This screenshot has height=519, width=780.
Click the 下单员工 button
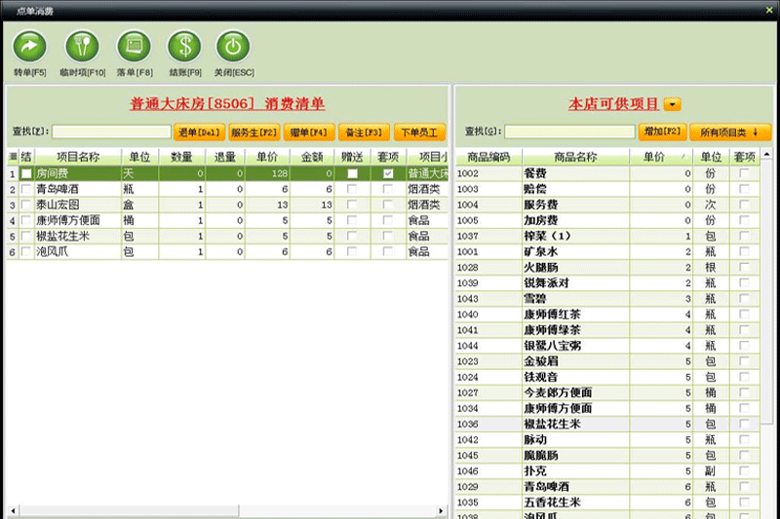pyautogui.click(x=419, y=132)
